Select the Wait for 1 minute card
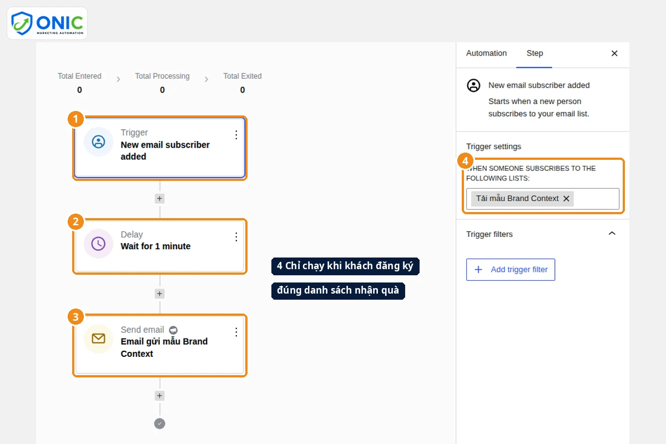 click(x=160, y=246)
